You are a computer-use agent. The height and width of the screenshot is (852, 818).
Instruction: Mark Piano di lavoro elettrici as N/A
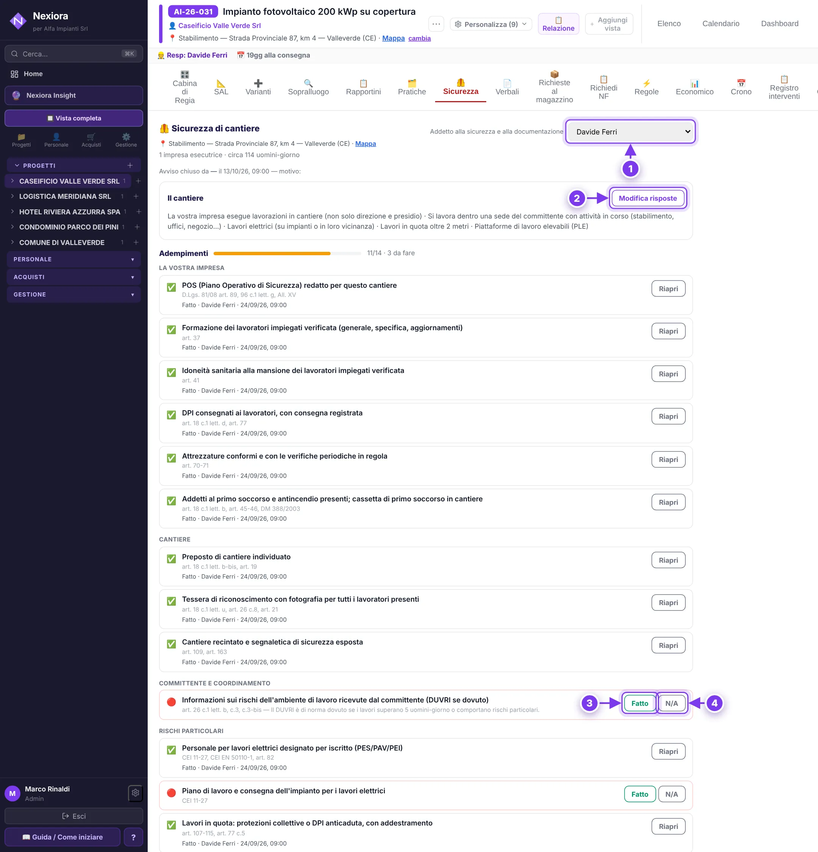tap(671, 794)
